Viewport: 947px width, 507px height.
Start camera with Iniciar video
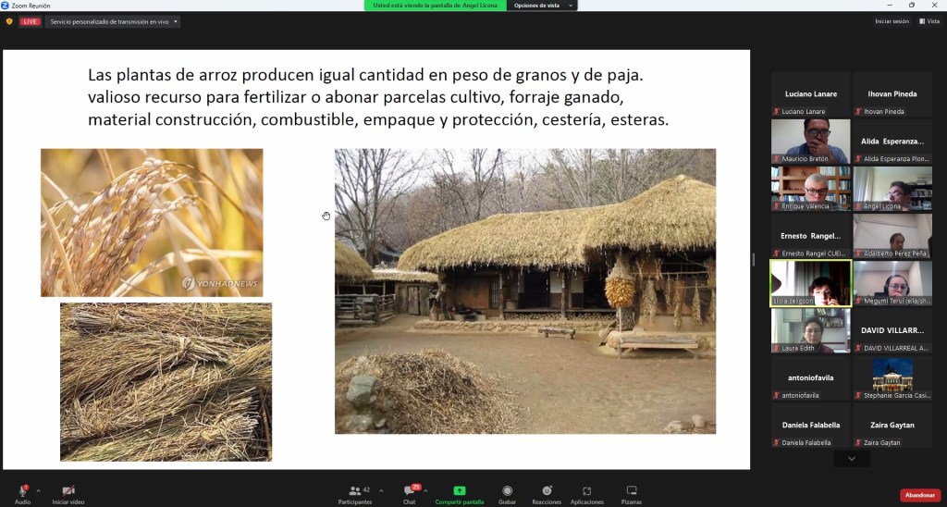tap(68, 490)
